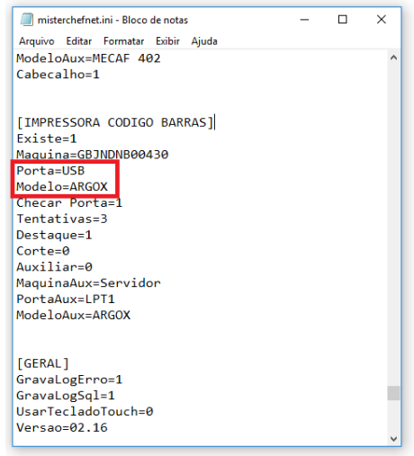
Task: Click the line Modelo=ARGOX
Action: (x=62, y=187)
